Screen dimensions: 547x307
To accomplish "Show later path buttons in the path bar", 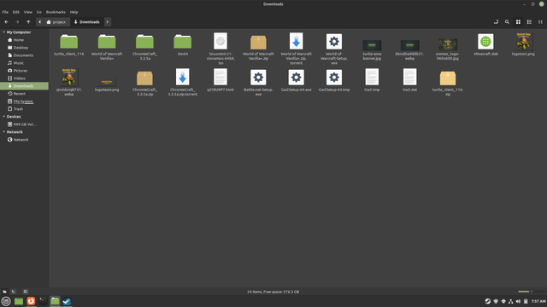I will tap(108, 22).
